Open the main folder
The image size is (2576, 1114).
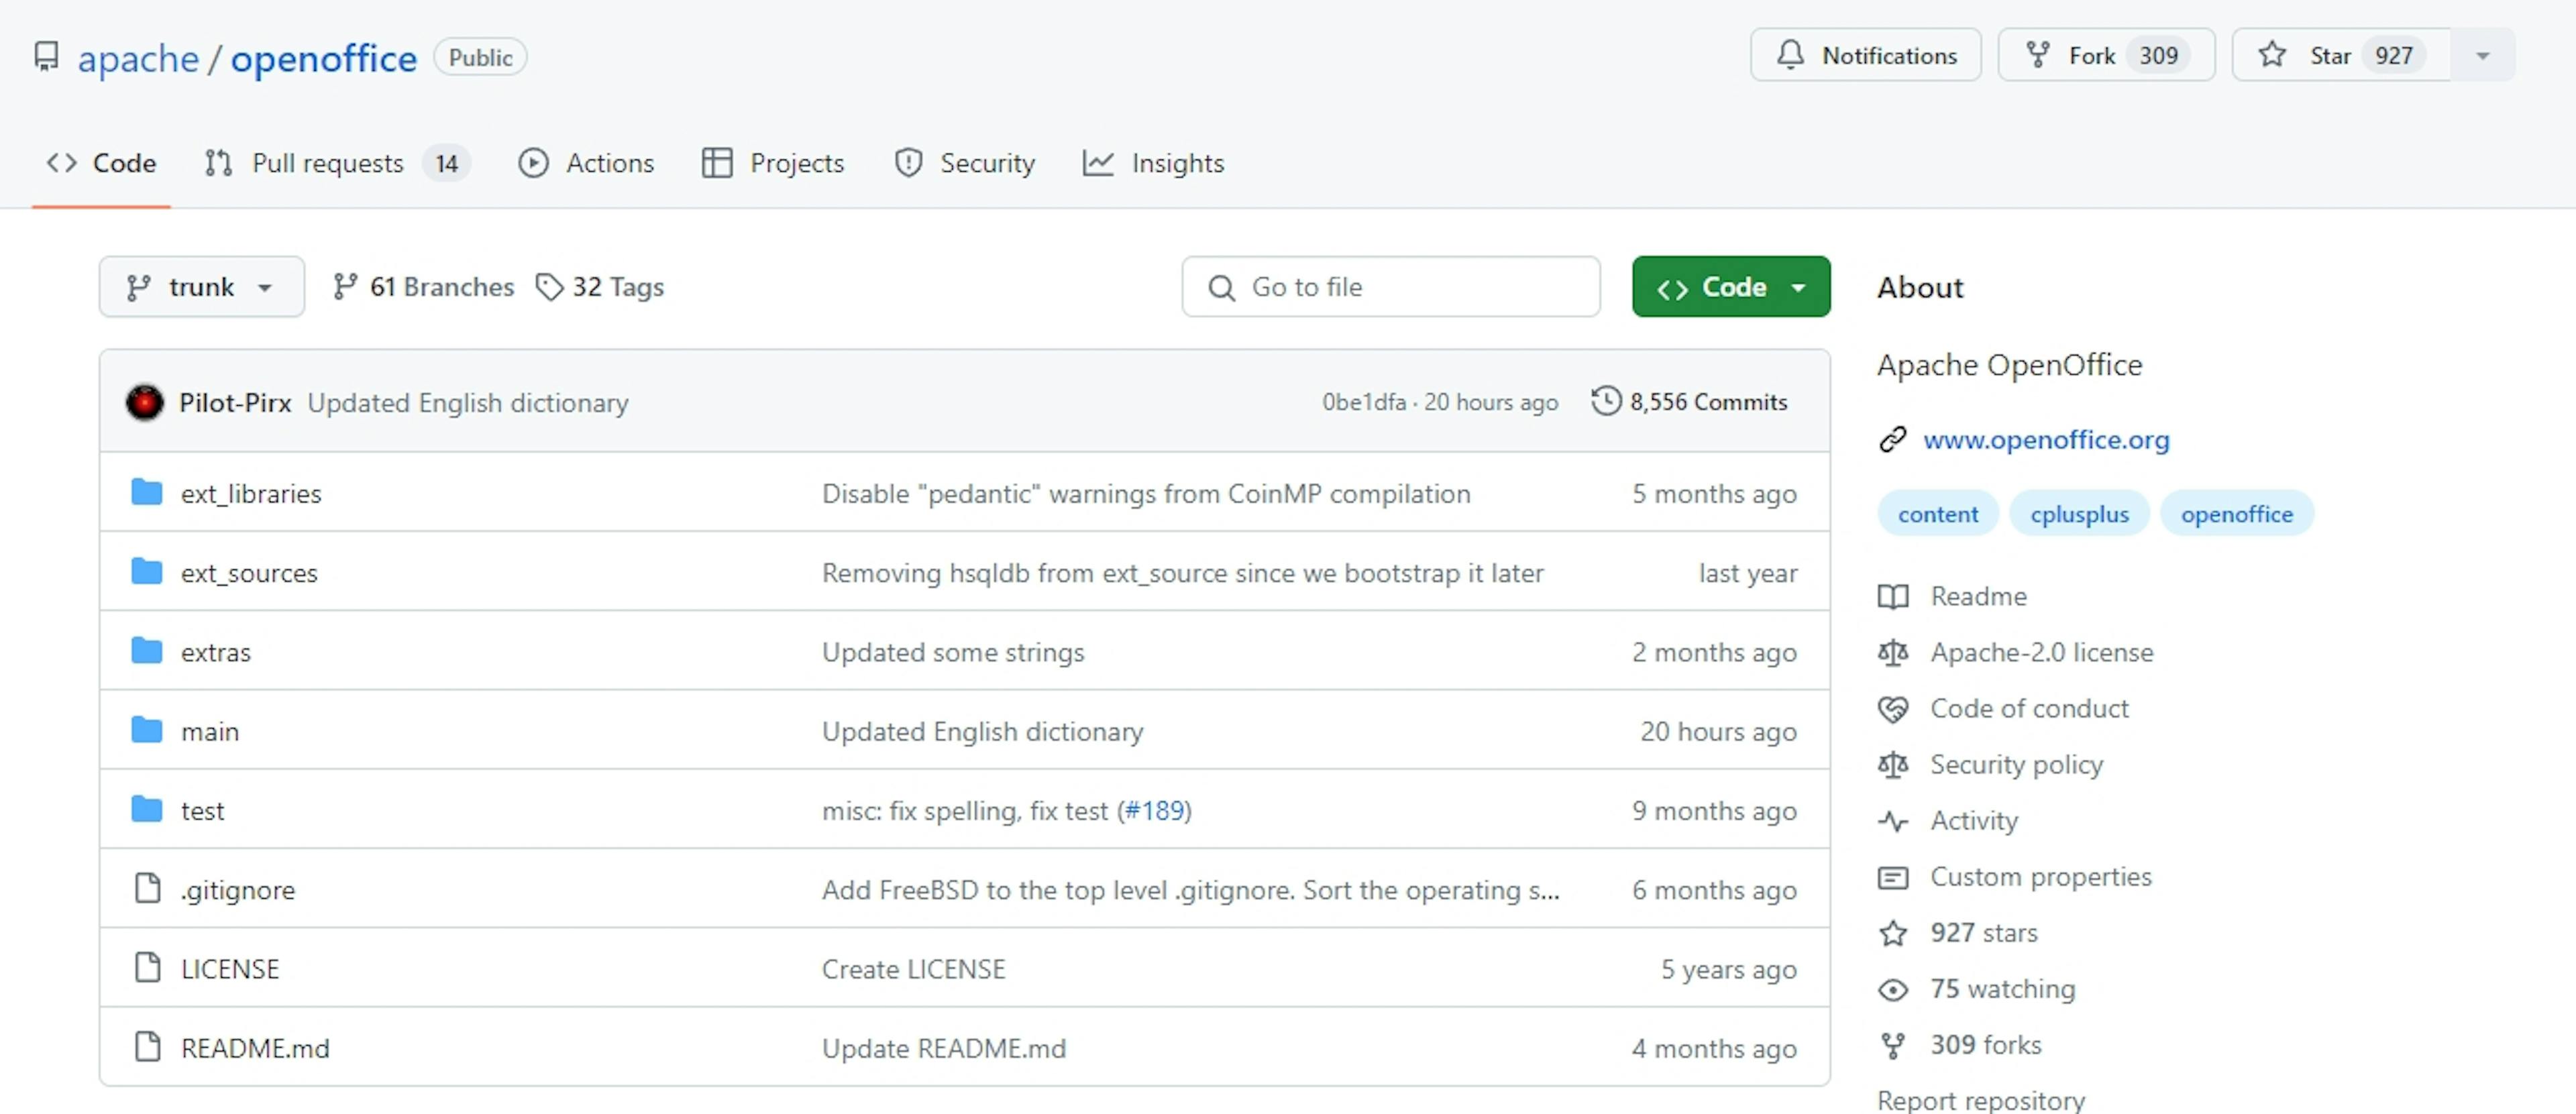(207, 730)
